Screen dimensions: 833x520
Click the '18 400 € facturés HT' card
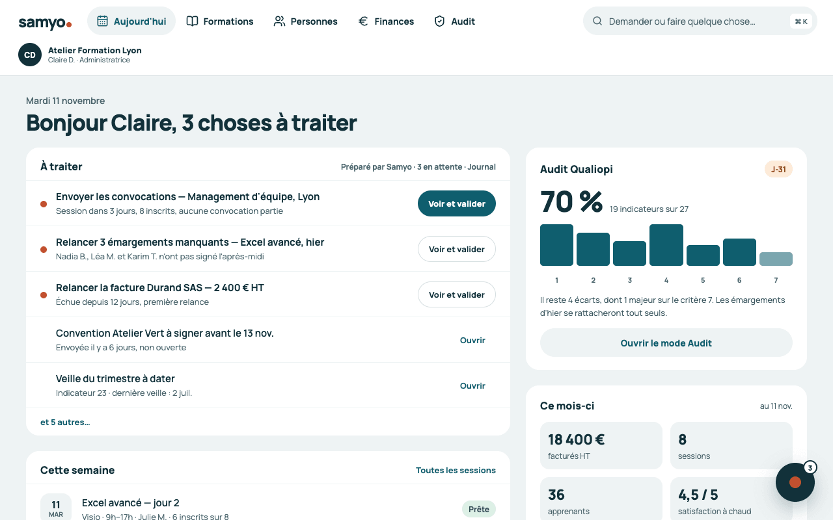point(601,445)
